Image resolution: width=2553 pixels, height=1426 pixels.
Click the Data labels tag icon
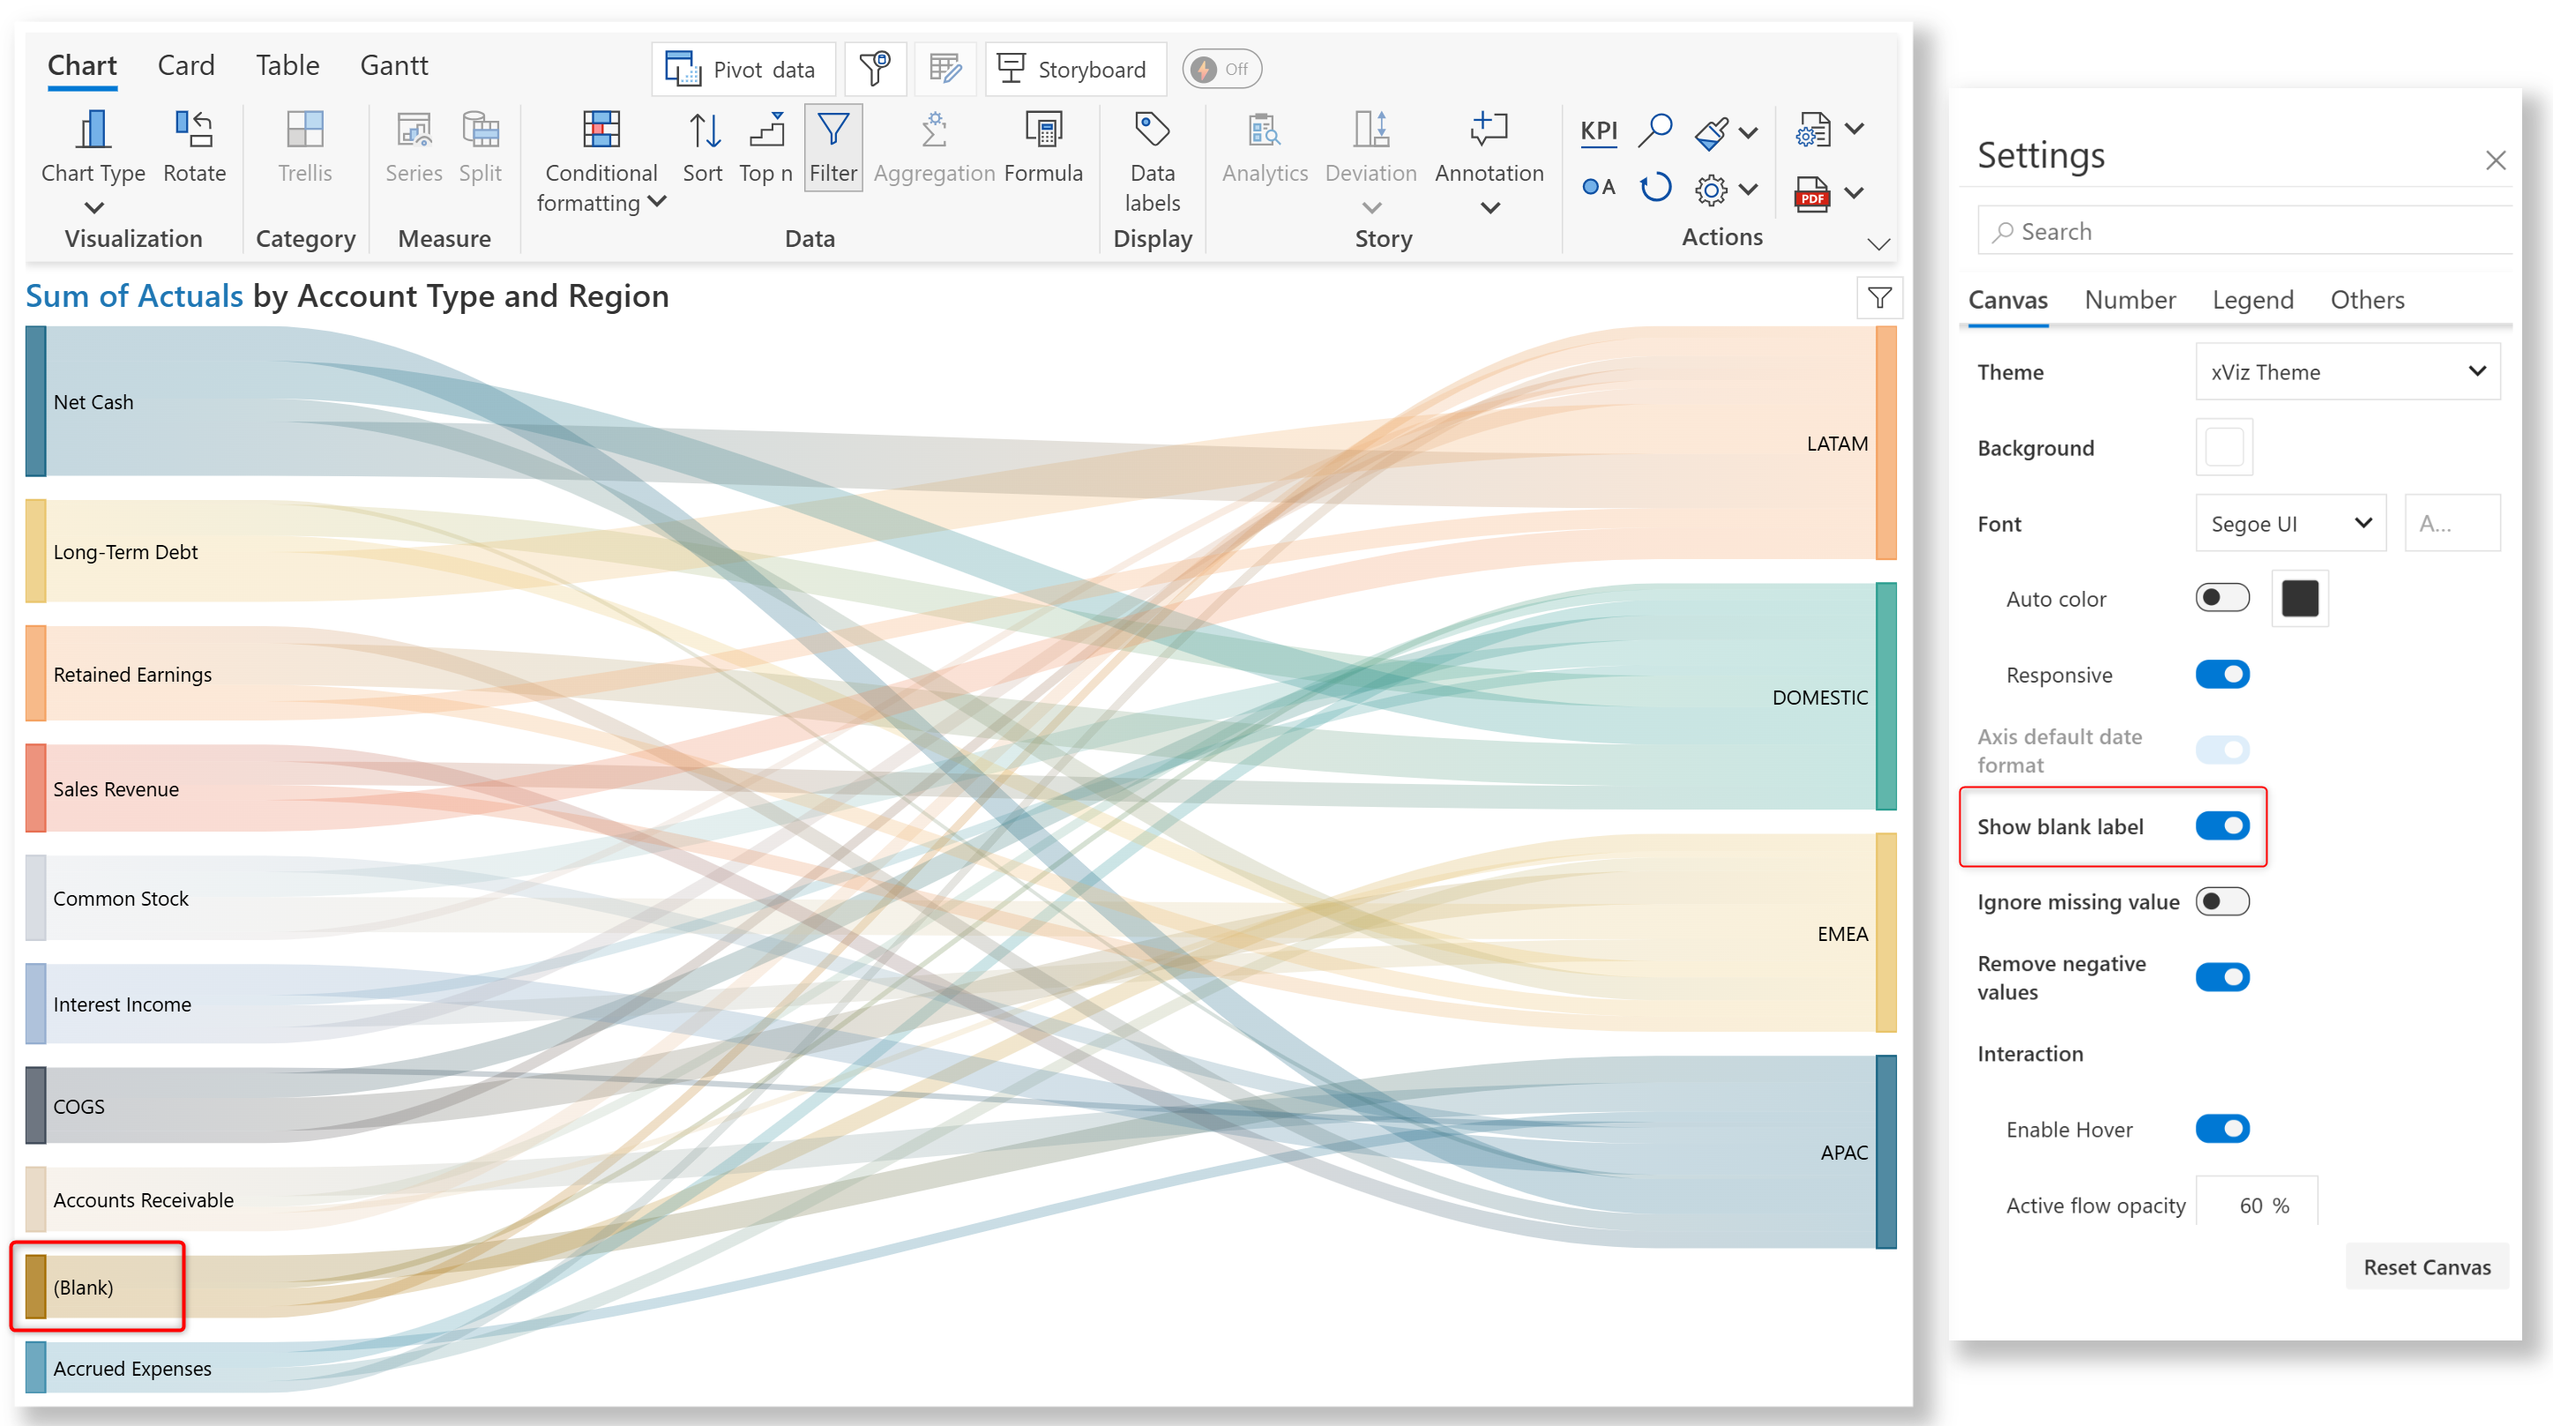coord(1152,130)
